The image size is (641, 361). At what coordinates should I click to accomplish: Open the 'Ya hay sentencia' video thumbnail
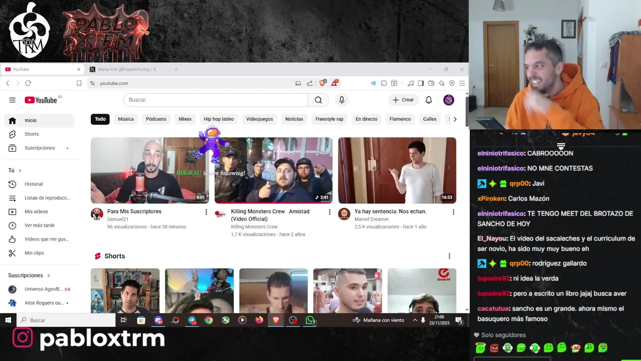point(397,170)
